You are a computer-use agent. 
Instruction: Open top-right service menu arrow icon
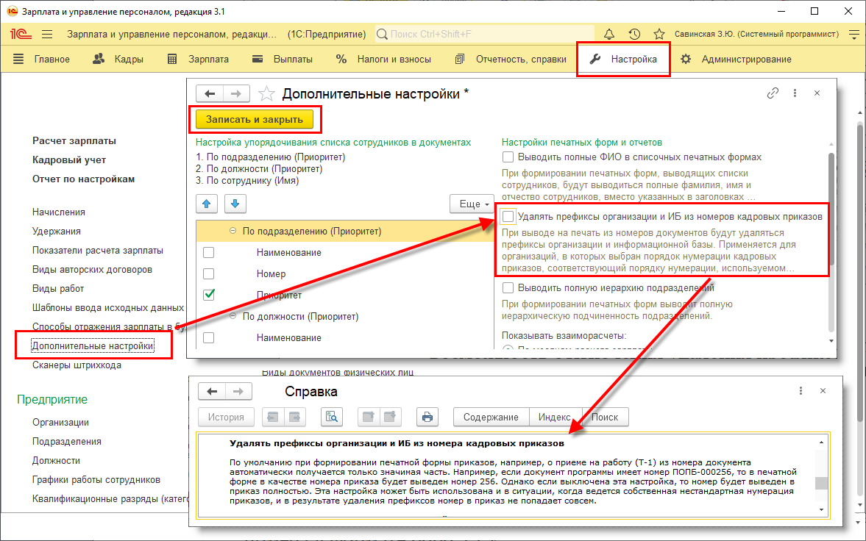(853, 35)
